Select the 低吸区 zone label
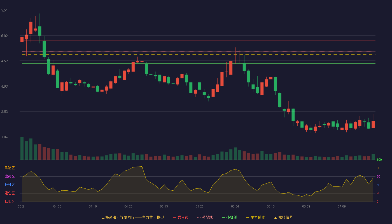 (10, 201)
